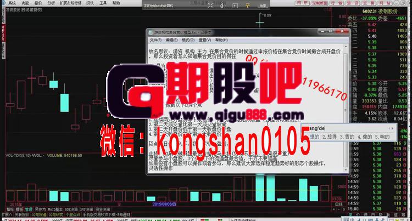This screenshot has width=412, height=221.
Task: Open the 资讯 menu in trading software
Action: click(90, 3)
